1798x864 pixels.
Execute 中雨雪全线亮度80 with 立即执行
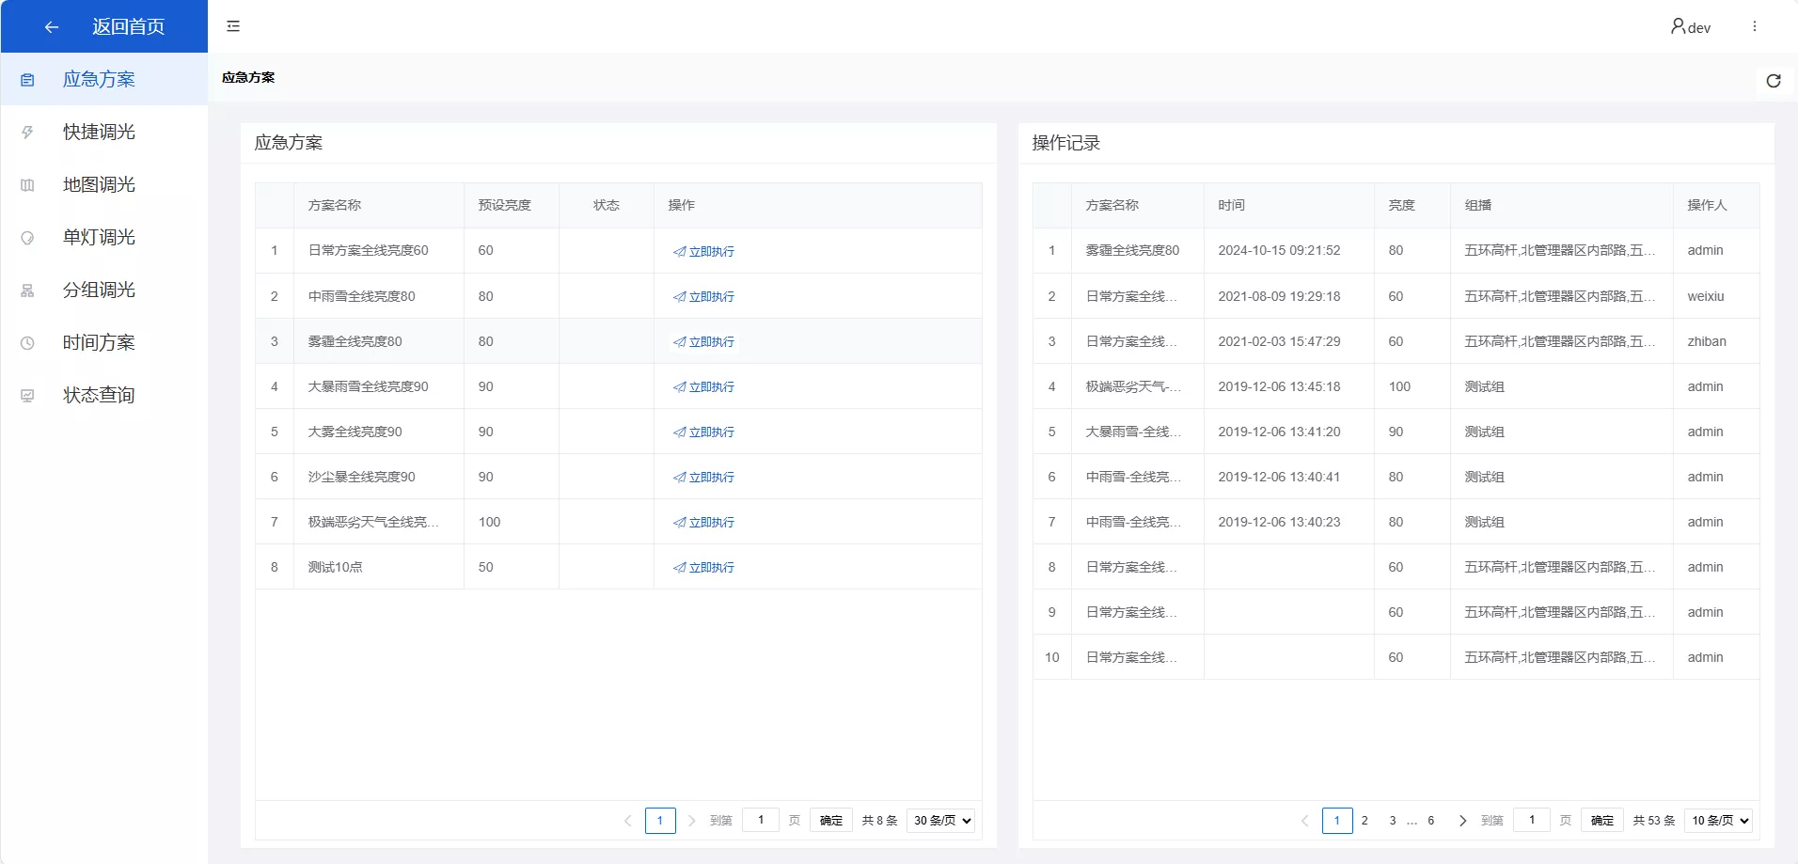click(703, 296)
